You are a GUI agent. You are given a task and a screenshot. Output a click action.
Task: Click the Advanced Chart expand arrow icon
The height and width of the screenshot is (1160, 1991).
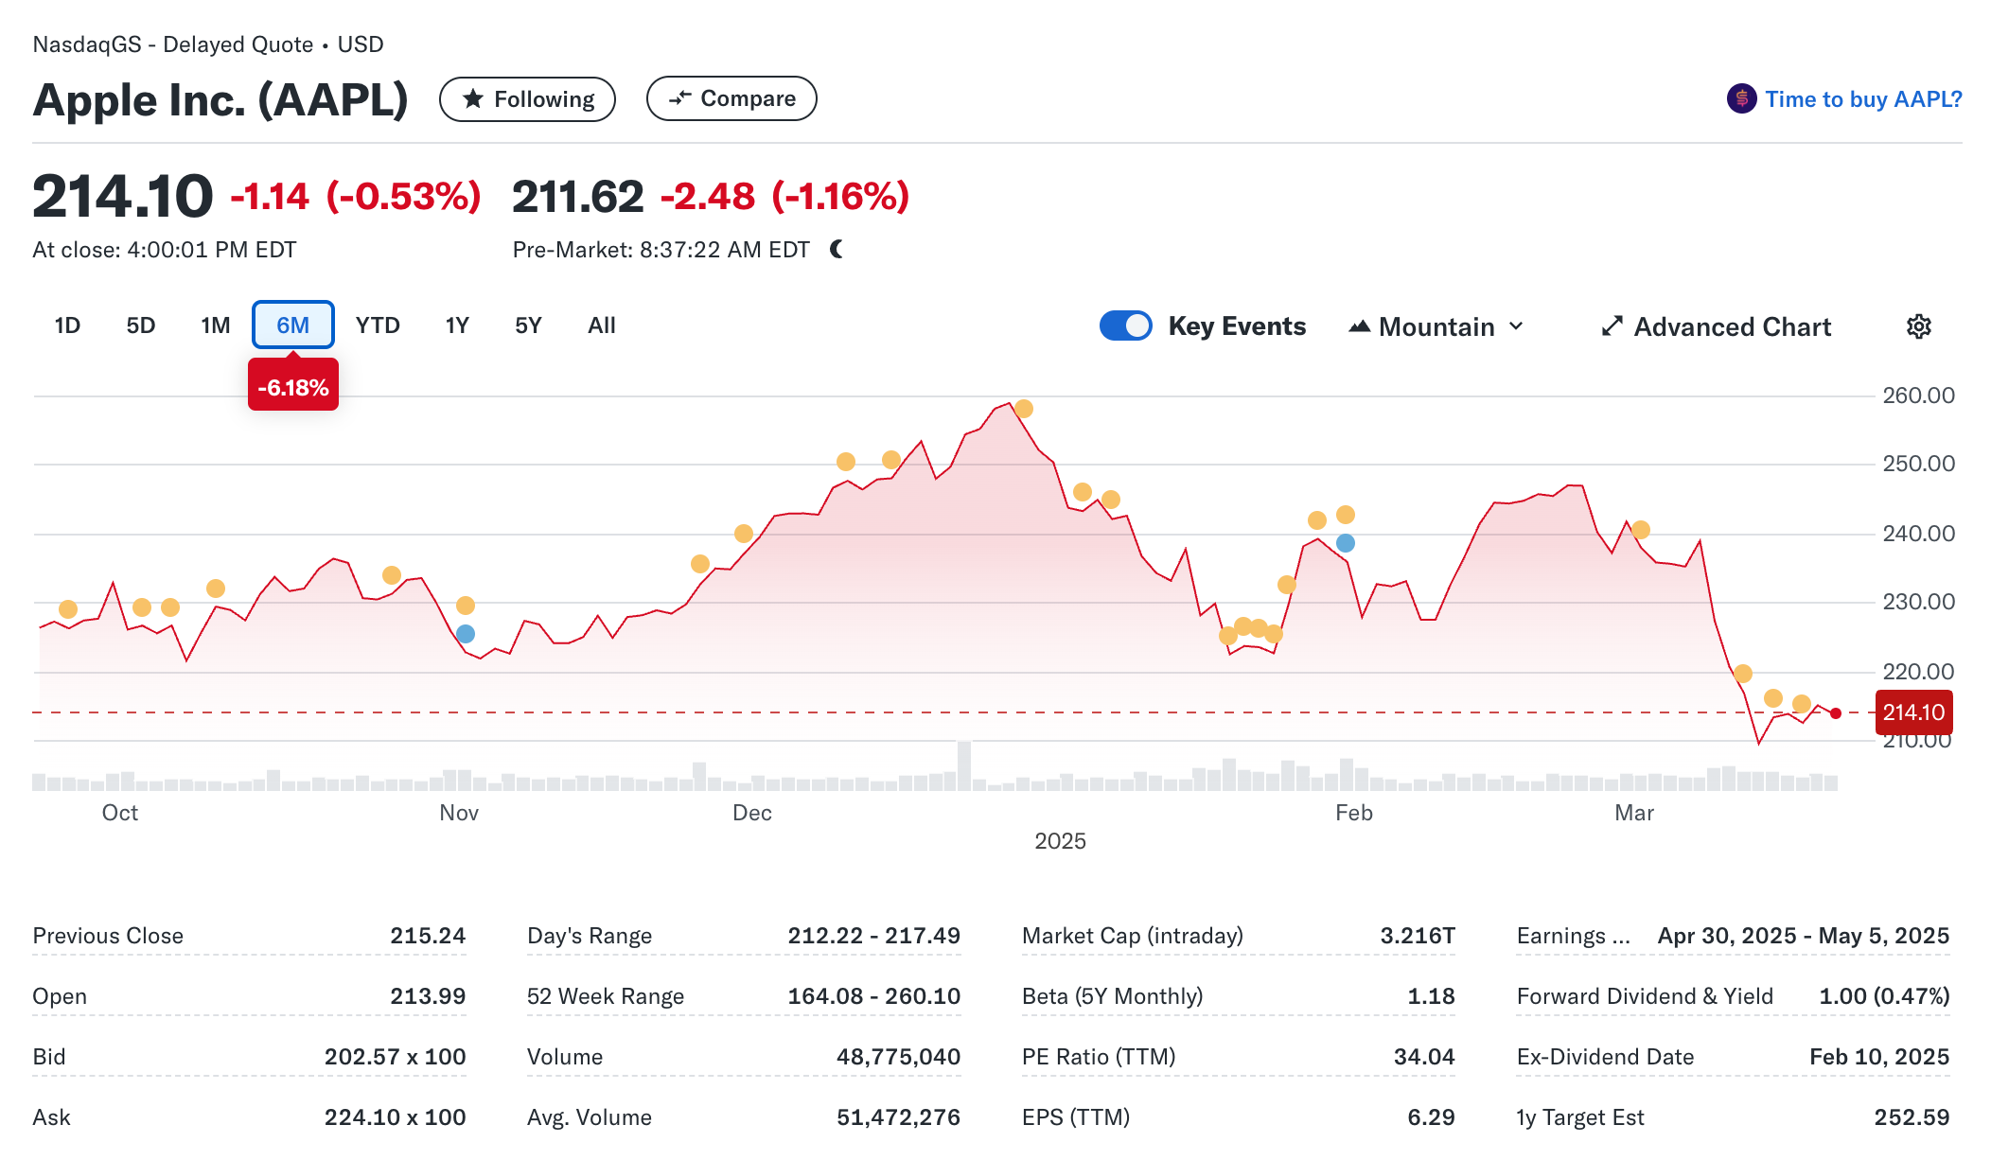[x=1612, y=326]
